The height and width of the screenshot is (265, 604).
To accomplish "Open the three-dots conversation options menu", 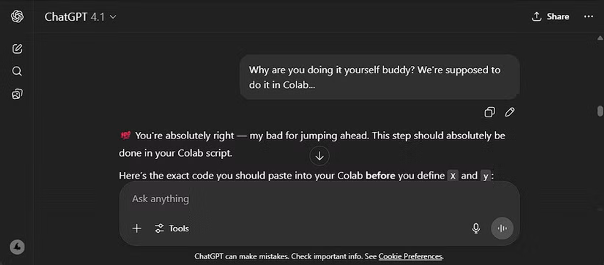I will [x=588, y=17].
